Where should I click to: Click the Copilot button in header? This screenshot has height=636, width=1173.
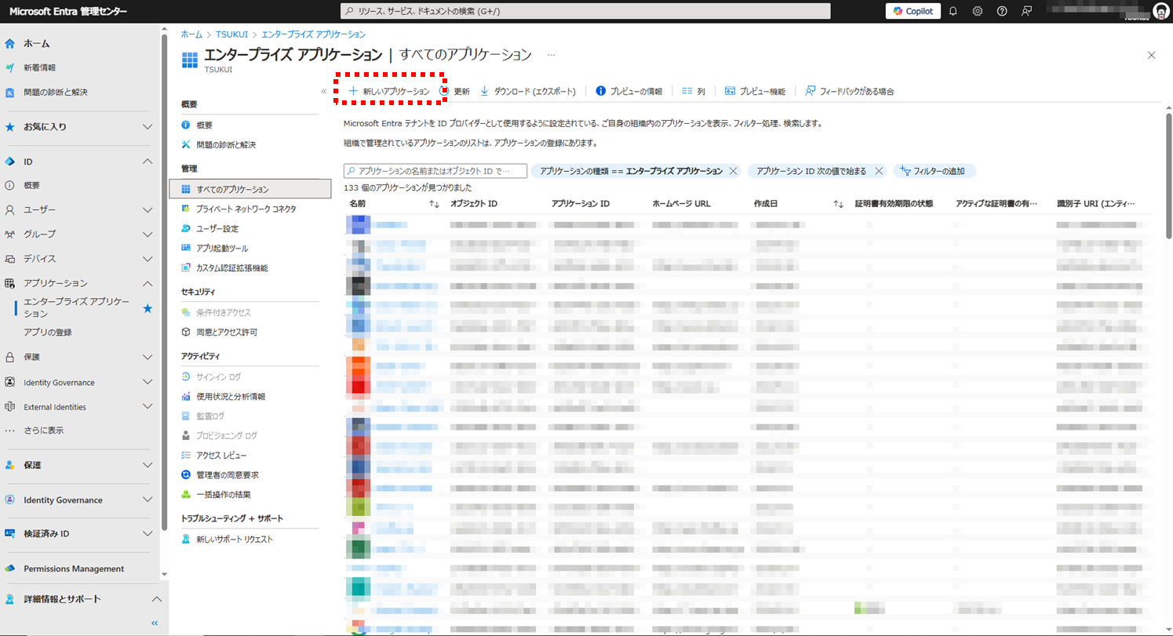pyautogui.click(x=913, y=11)
